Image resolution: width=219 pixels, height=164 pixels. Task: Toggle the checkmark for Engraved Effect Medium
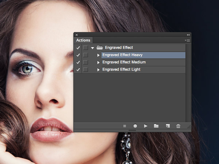coord(78,62)
